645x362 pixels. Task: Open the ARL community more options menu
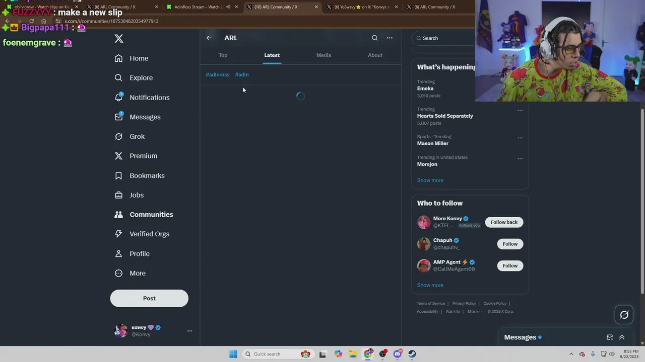pos(390,38)
